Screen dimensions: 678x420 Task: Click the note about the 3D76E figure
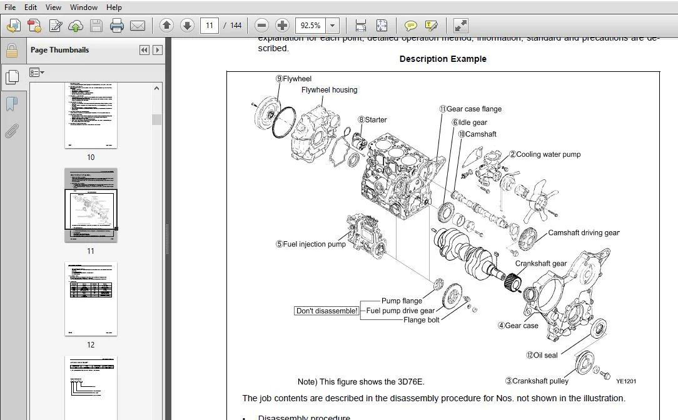[361, 381]
